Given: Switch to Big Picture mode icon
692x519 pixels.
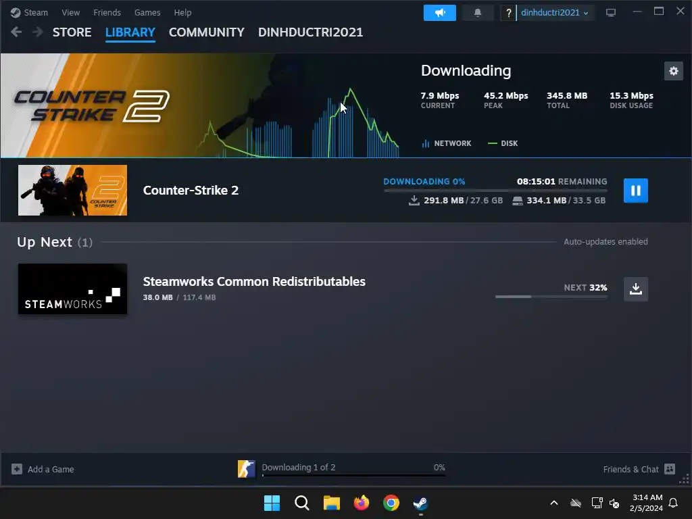Looking at the screenshot, I should pos(611,13).
